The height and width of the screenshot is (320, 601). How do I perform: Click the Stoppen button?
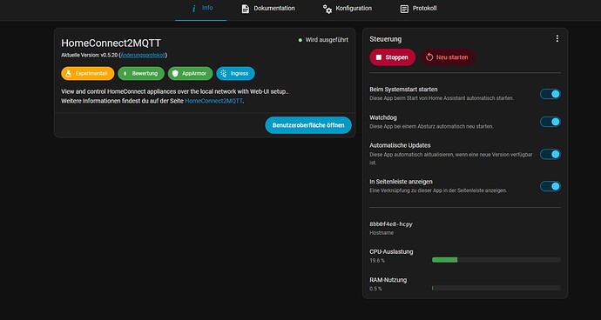click(x=393, y=57)
